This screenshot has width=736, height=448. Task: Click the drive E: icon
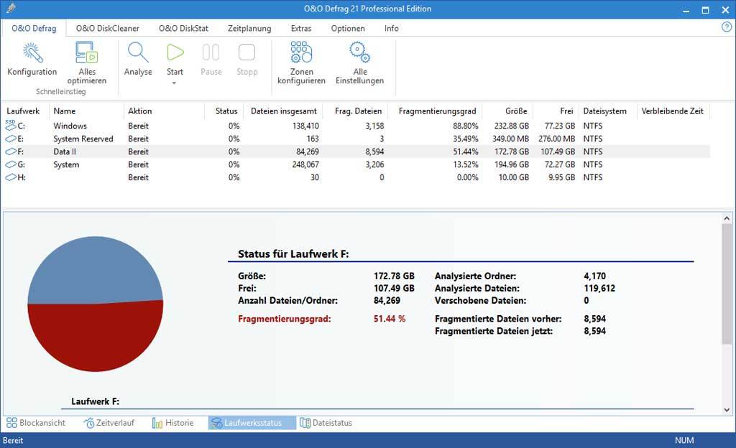click(11, 139)
